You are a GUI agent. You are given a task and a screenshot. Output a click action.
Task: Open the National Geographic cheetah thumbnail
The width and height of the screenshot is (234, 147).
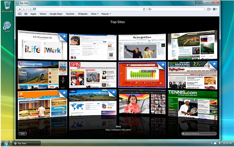click(193, 45)
